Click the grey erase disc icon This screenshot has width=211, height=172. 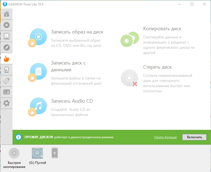click(129, 78)
